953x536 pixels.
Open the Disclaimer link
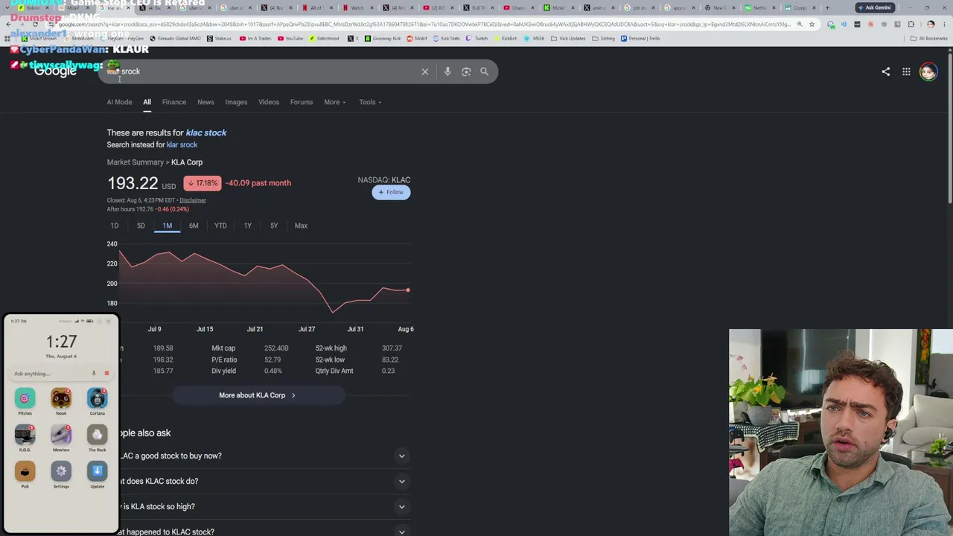192,200
